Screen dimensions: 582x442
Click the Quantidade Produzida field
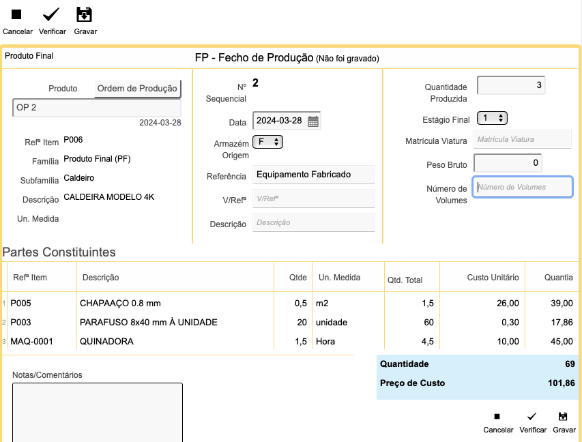pos(511,85)
